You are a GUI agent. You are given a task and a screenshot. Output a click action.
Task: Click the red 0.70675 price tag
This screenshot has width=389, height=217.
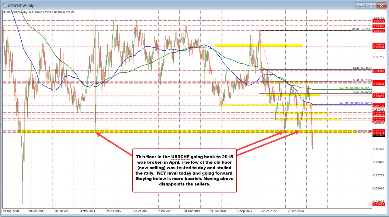(379, 205)
